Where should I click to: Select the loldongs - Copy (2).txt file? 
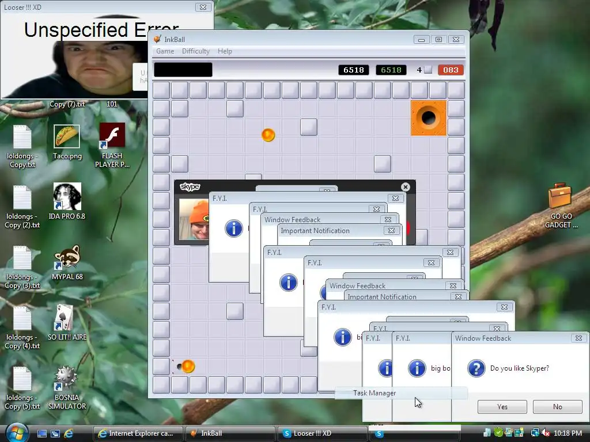click(x=22, y=207)
